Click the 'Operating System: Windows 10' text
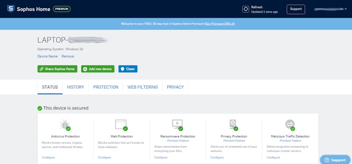Screen dimensions: 352x164 tap(60, 49)
